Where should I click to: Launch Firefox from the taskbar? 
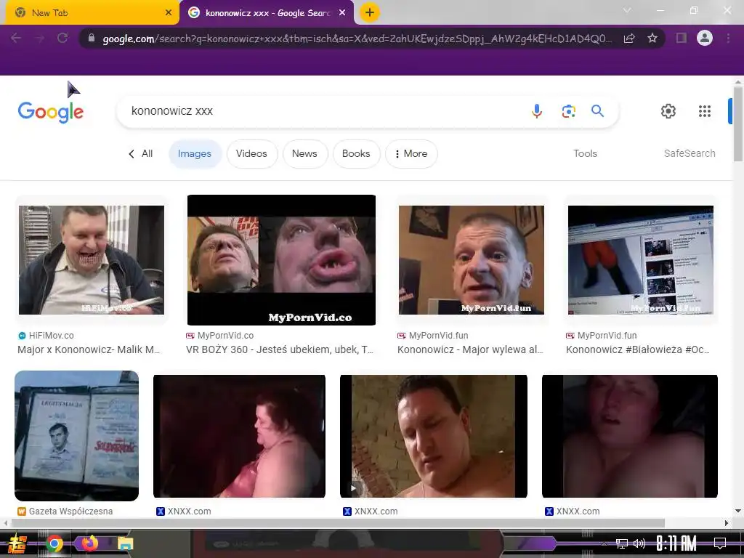tap(89, 543)
